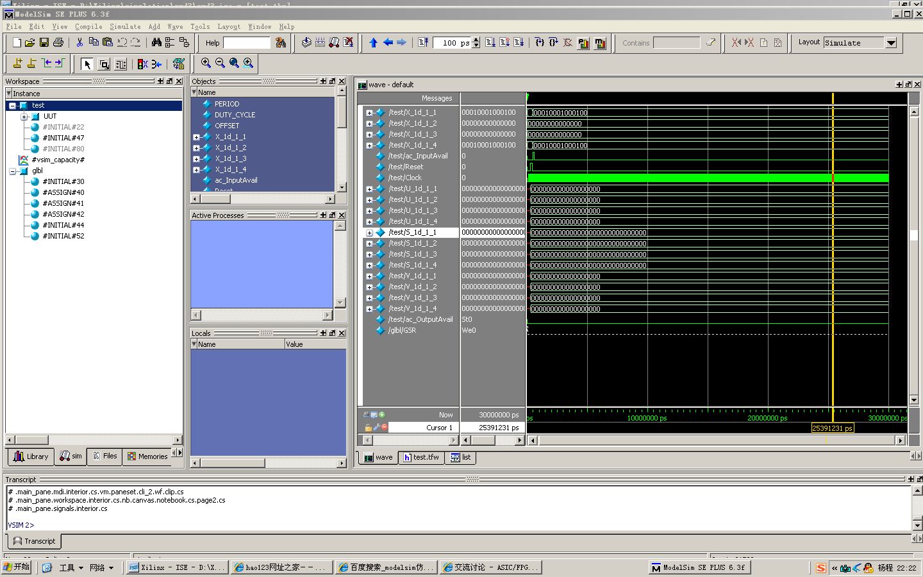
Task: Click the Zoom In magnifier icon
Action: 206,63
